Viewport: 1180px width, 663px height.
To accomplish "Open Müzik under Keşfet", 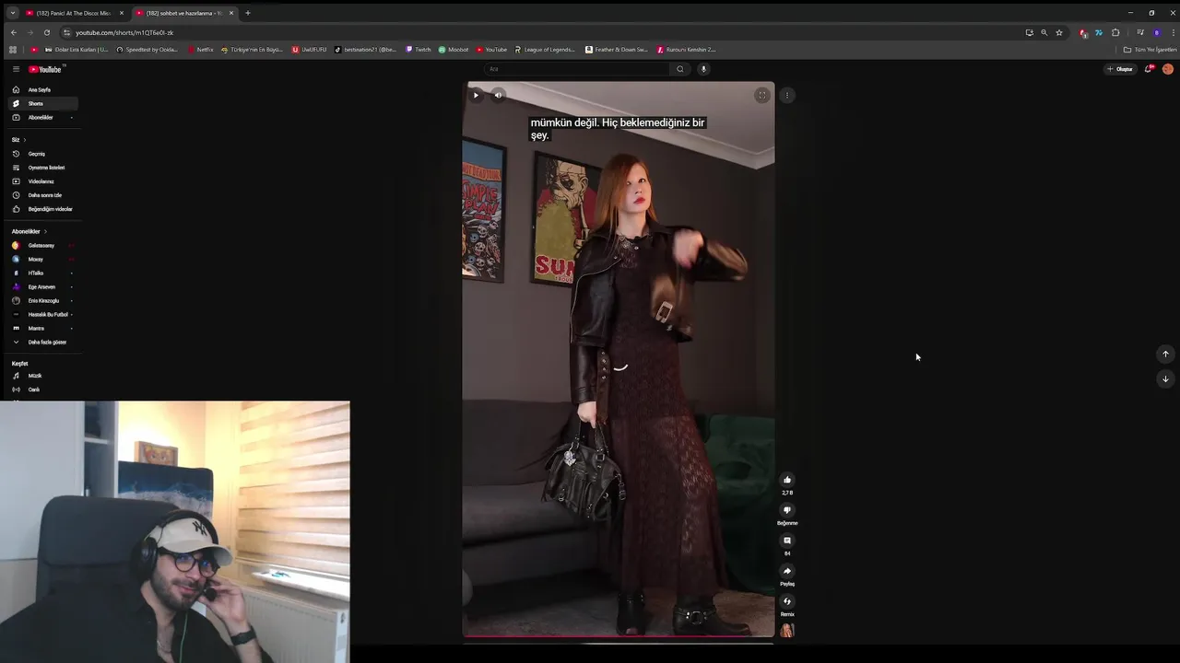I will click(x=43, y=376).
